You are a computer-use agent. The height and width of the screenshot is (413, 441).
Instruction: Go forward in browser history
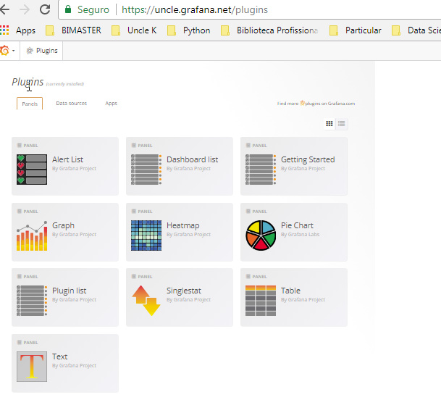pyautogui.click(x=25, y=9)
